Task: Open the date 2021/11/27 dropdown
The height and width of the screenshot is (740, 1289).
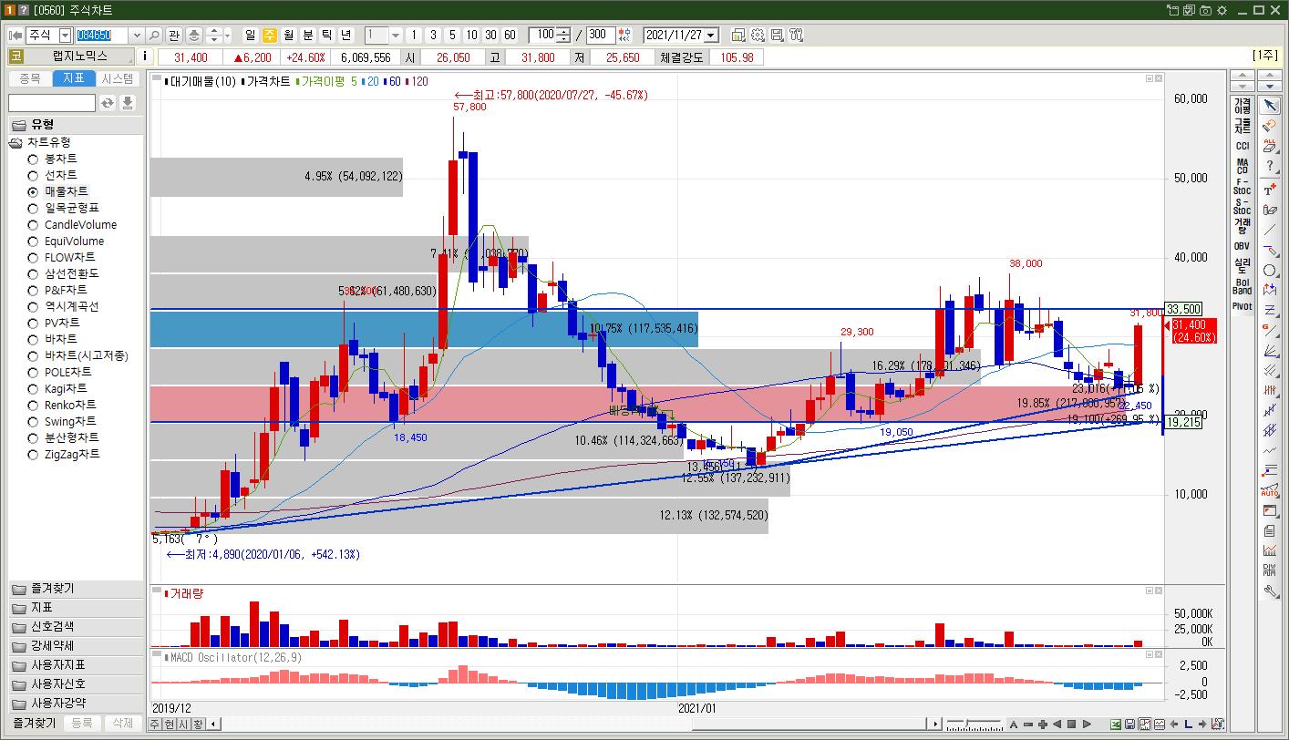Action: coord(711,35)
